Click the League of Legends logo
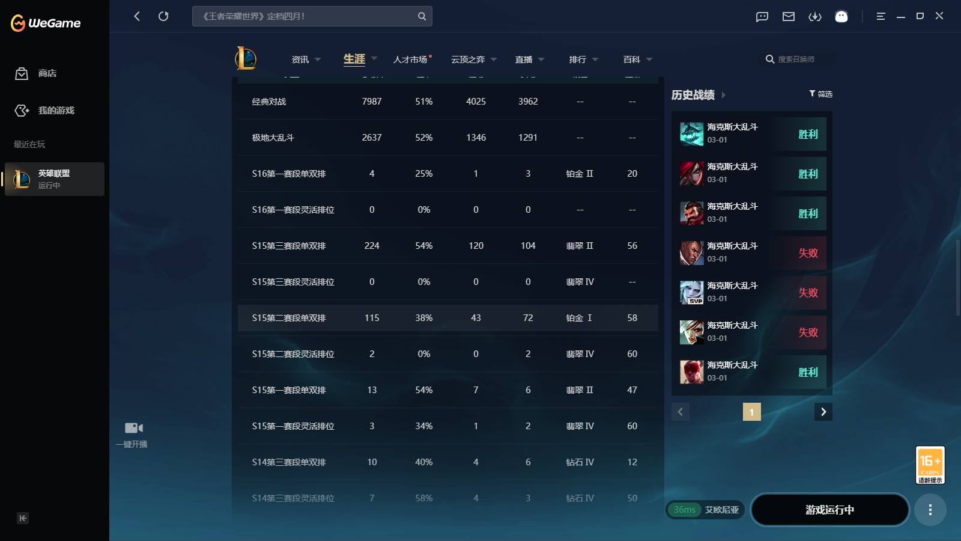This screenshot has height=541, width=961. tap(246, 58)
